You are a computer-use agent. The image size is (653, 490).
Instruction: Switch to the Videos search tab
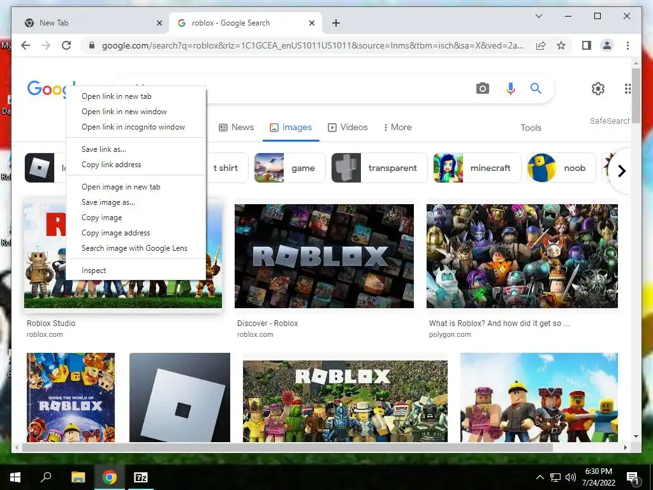348,128
